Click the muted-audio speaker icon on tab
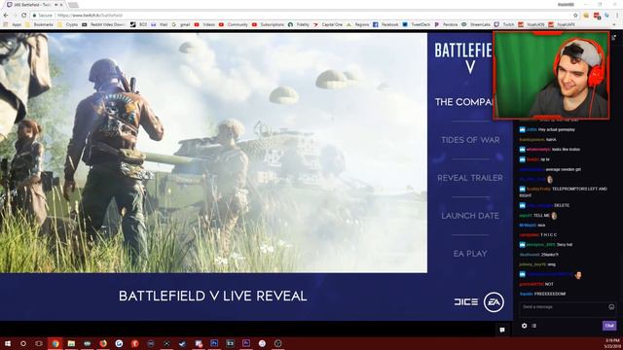The image size is (623, 350). 56,4
